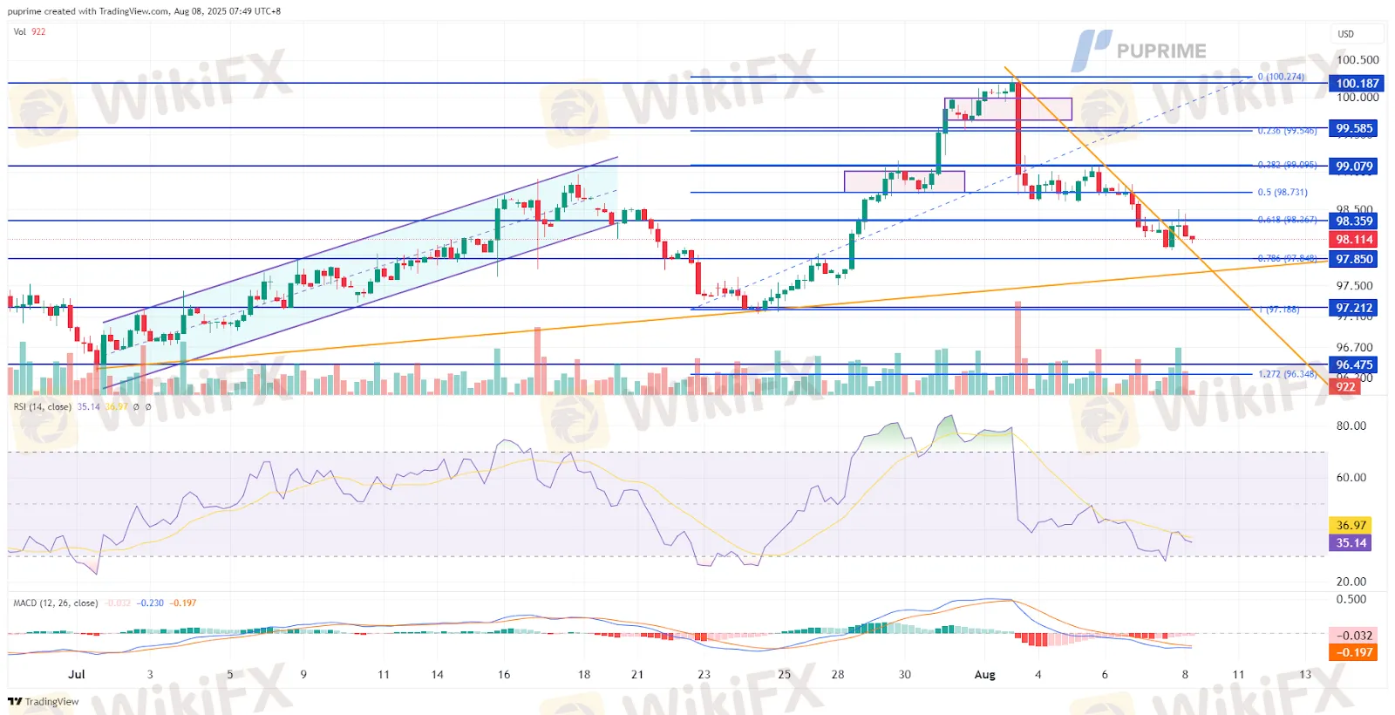Click the 96.475 price level label

tap(1354, 365)
